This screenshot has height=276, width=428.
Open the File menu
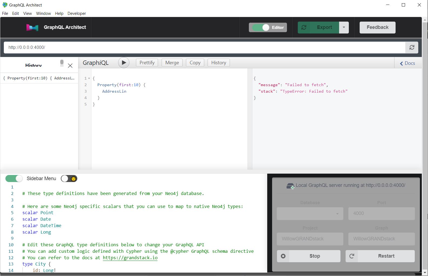point(5,14)
